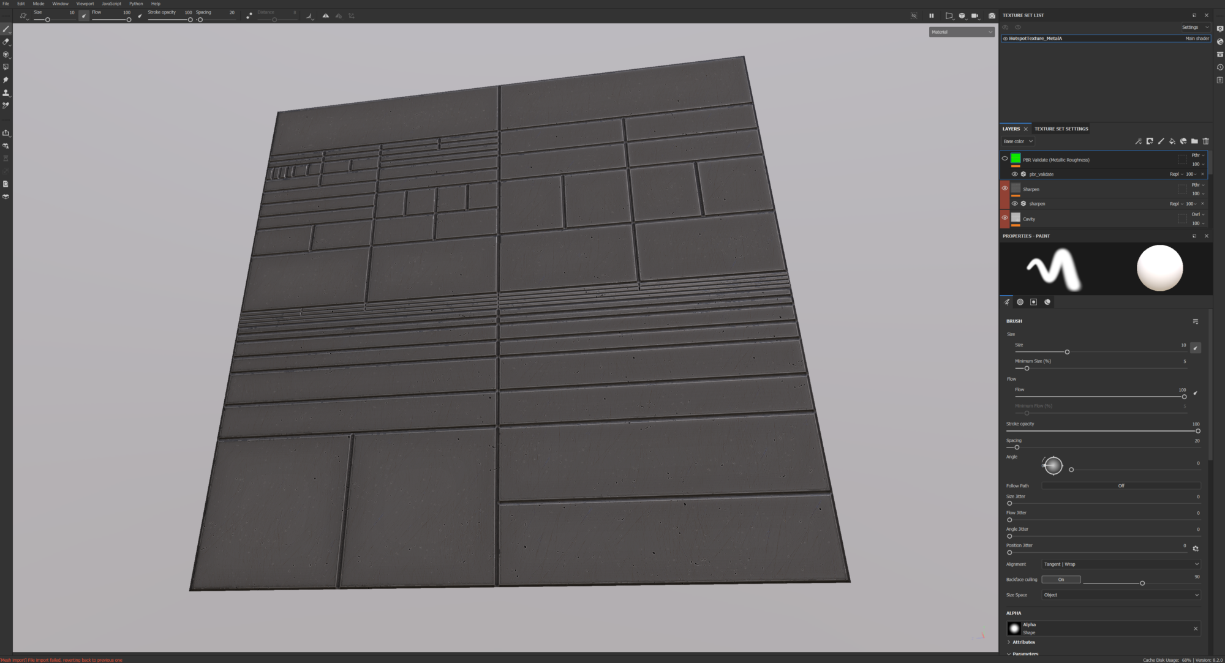Open the Base color channel dropdown
Viewport: 1225px width, 663px height.
tap(1018, 141)
